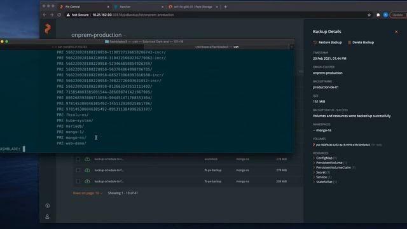
Task: Click the 'PRE mariadb/' terminal line
Action: tap(71, 126)
